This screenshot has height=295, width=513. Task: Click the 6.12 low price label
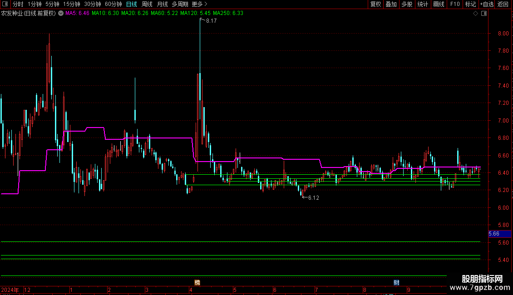[313, 198]
